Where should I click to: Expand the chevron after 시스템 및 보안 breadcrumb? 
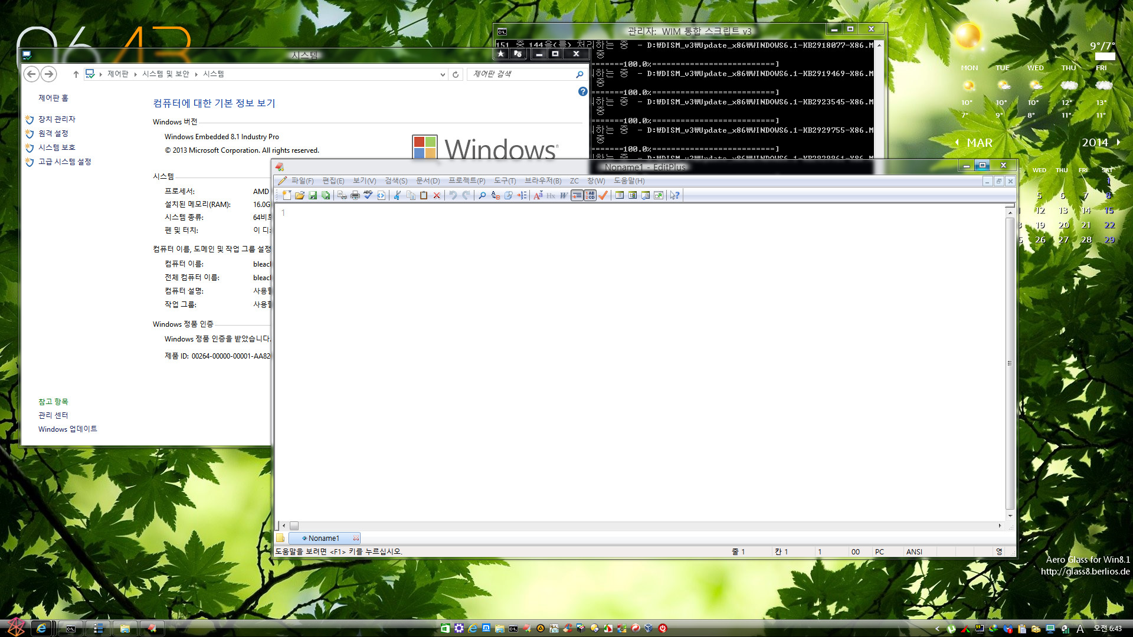[x=196, y=74]
